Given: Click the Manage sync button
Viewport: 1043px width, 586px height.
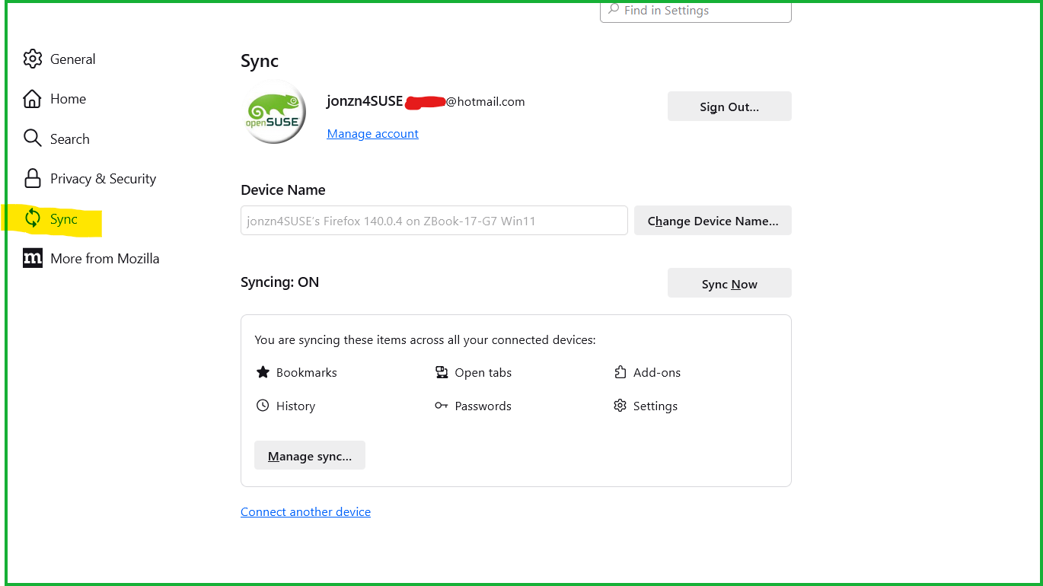Looking at the screenshot, I should click(310, 456).
